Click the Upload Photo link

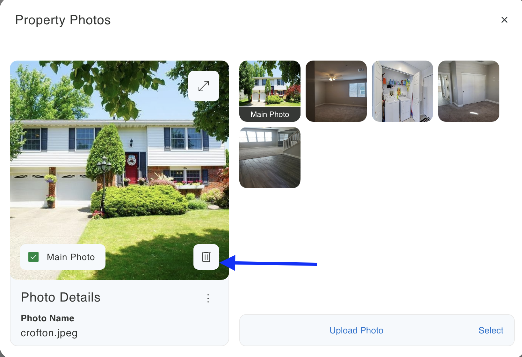356,331
